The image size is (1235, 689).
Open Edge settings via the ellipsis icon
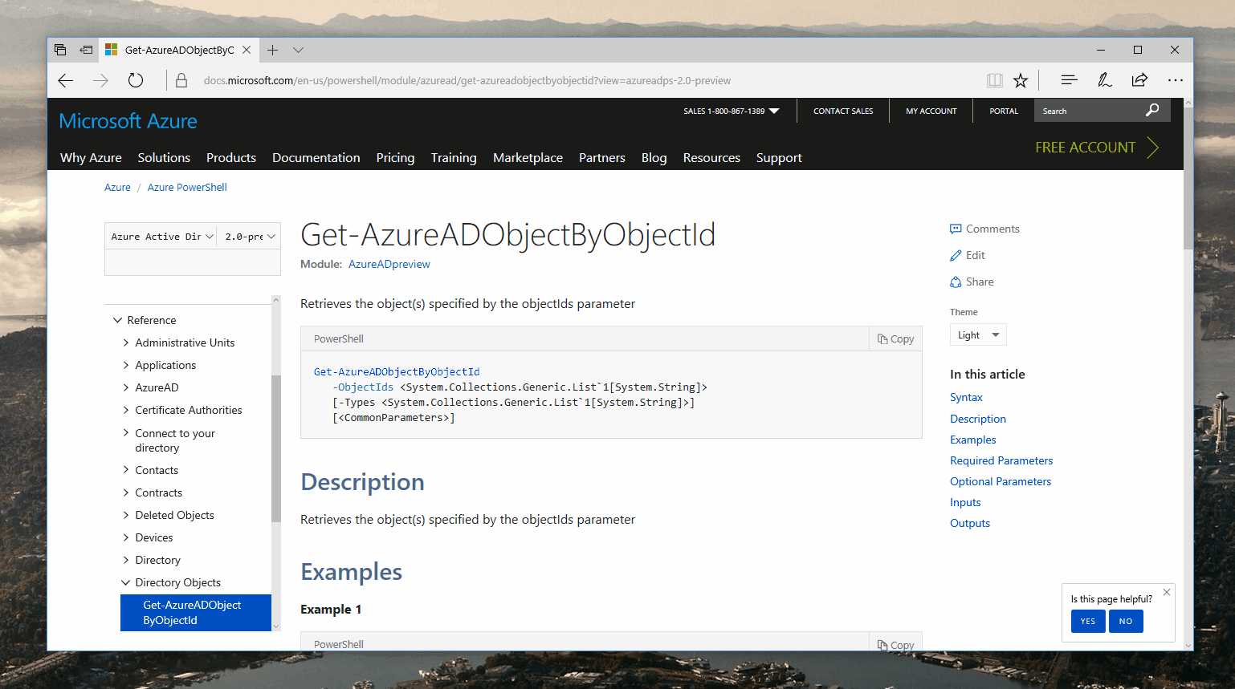[1176, 80]
